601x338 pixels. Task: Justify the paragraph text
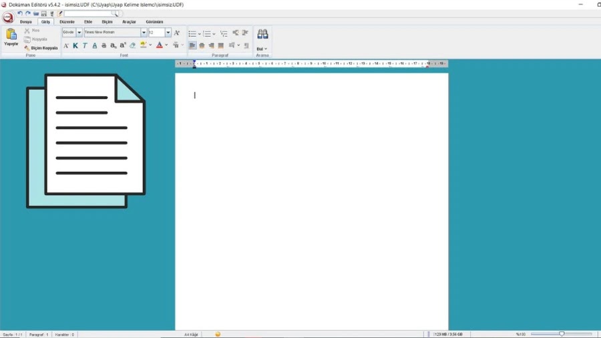pos(221,45)
